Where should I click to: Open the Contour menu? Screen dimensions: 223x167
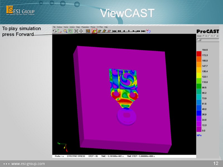(59, 27)
